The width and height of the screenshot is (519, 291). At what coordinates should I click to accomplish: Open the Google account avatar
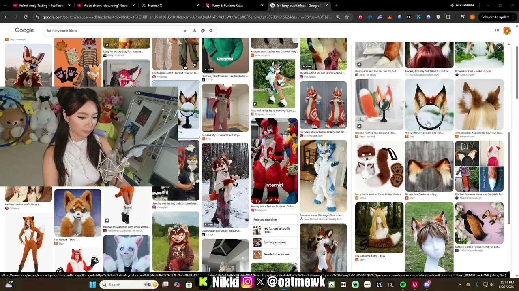pyautogui.click(x=506, y=31)
